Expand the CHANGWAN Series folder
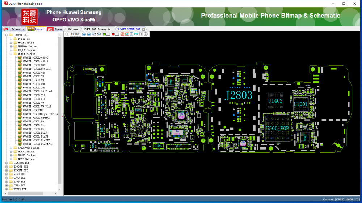The width and height of the screenshot is (362, 203). click(11, 148)
